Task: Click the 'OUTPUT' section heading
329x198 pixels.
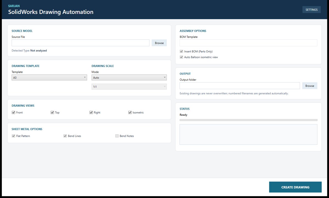Action: 185,74
